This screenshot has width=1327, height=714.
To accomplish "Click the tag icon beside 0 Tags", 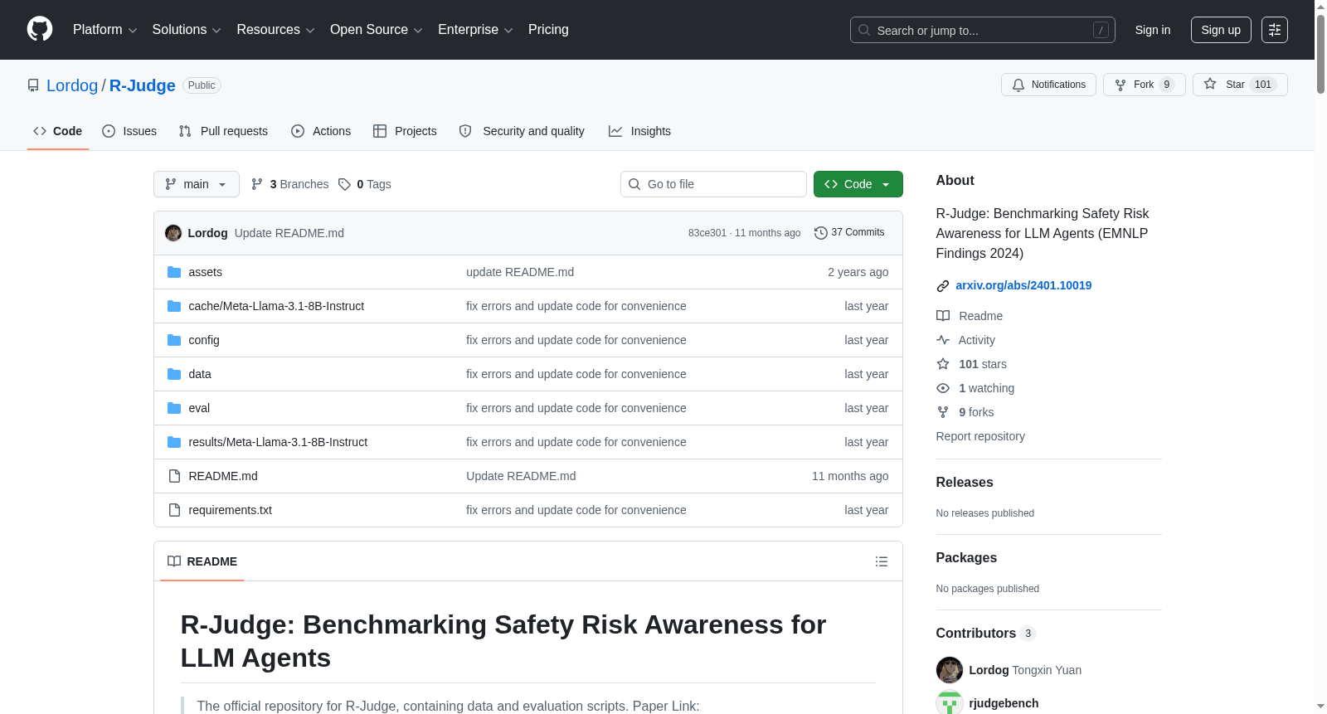I will coord(345,184).
